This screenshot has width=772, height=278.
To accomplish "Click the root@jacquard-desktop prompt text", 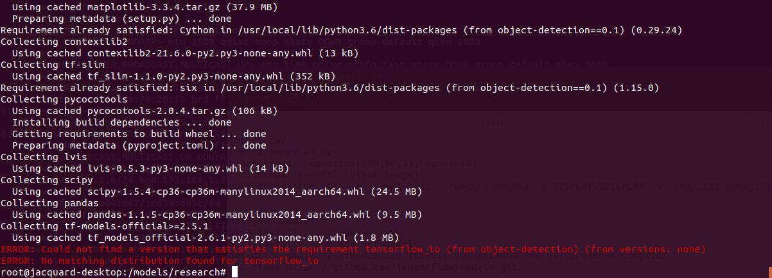I will (113, 272).
